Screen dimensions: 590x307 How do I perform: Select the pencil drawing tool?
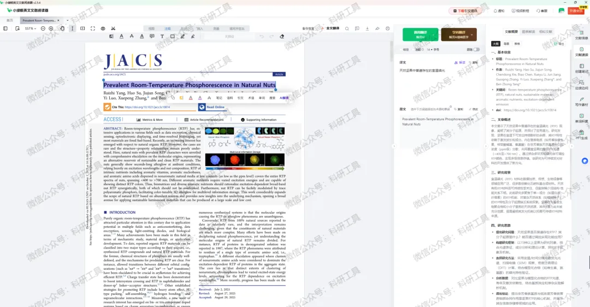(182, 37)
